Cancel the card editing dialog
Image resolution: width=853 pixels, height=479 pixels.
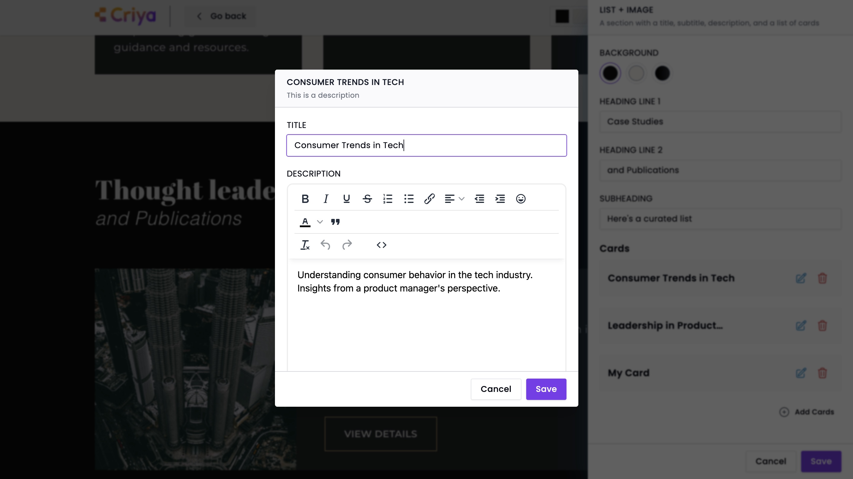coord(496,389)
